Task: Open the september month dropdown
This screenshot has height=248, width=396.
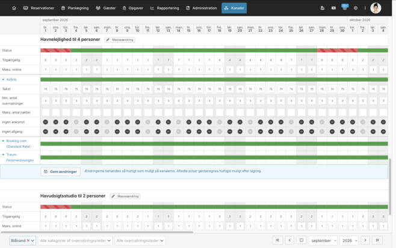Action: (x=323, y=240)
